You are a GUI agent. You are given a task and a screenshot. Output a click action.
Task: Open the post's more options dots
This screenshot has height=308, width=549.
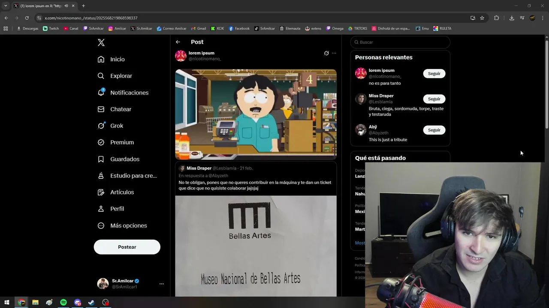[x=334, y=53]
